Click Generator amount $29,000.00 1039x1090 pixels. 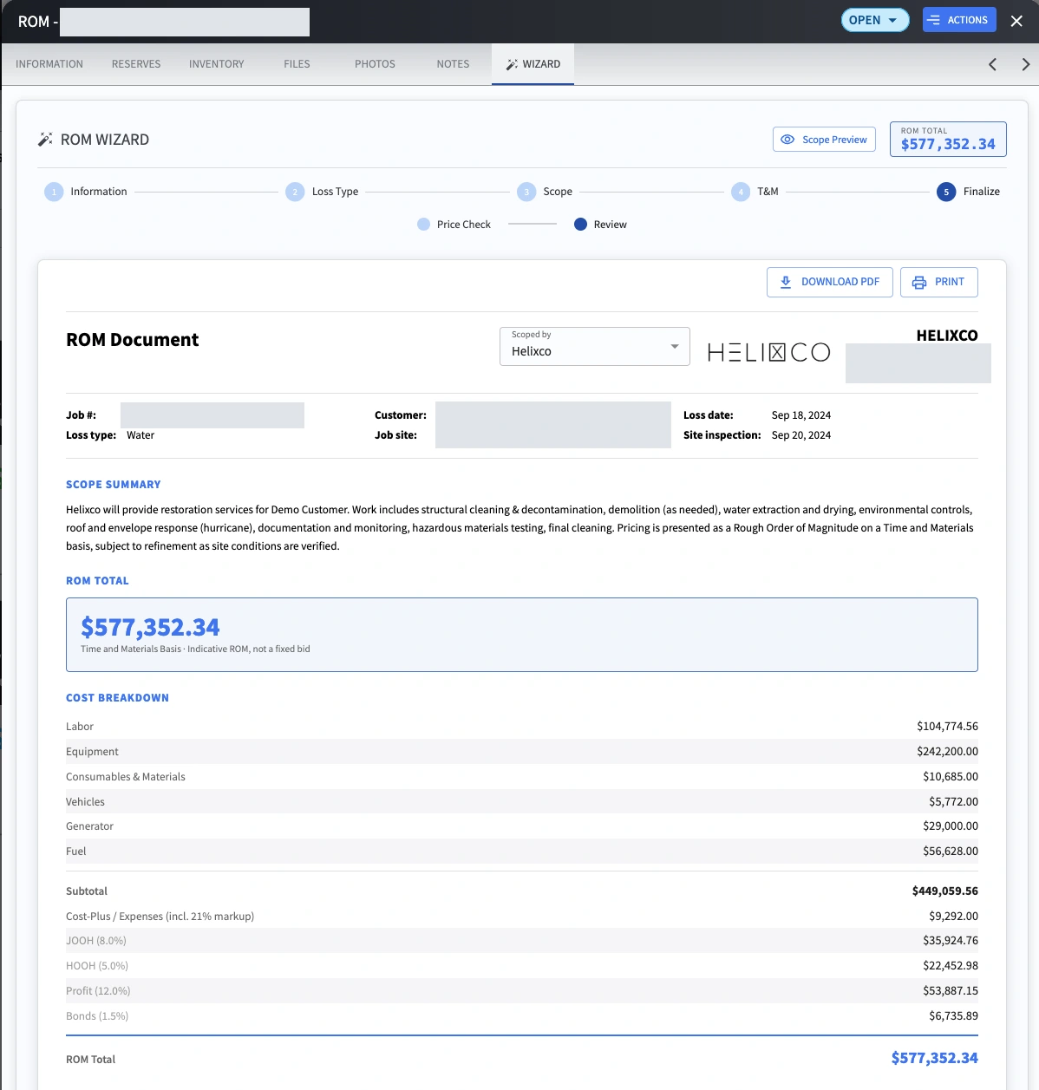[x=951, y=826]
